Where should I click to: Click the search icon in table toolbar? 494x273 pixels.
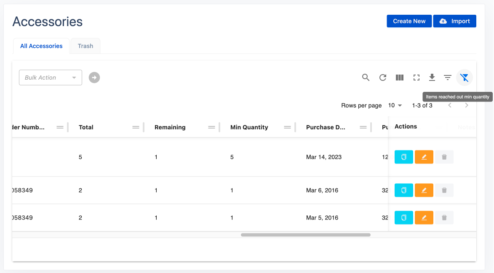(x=366, y=78)
